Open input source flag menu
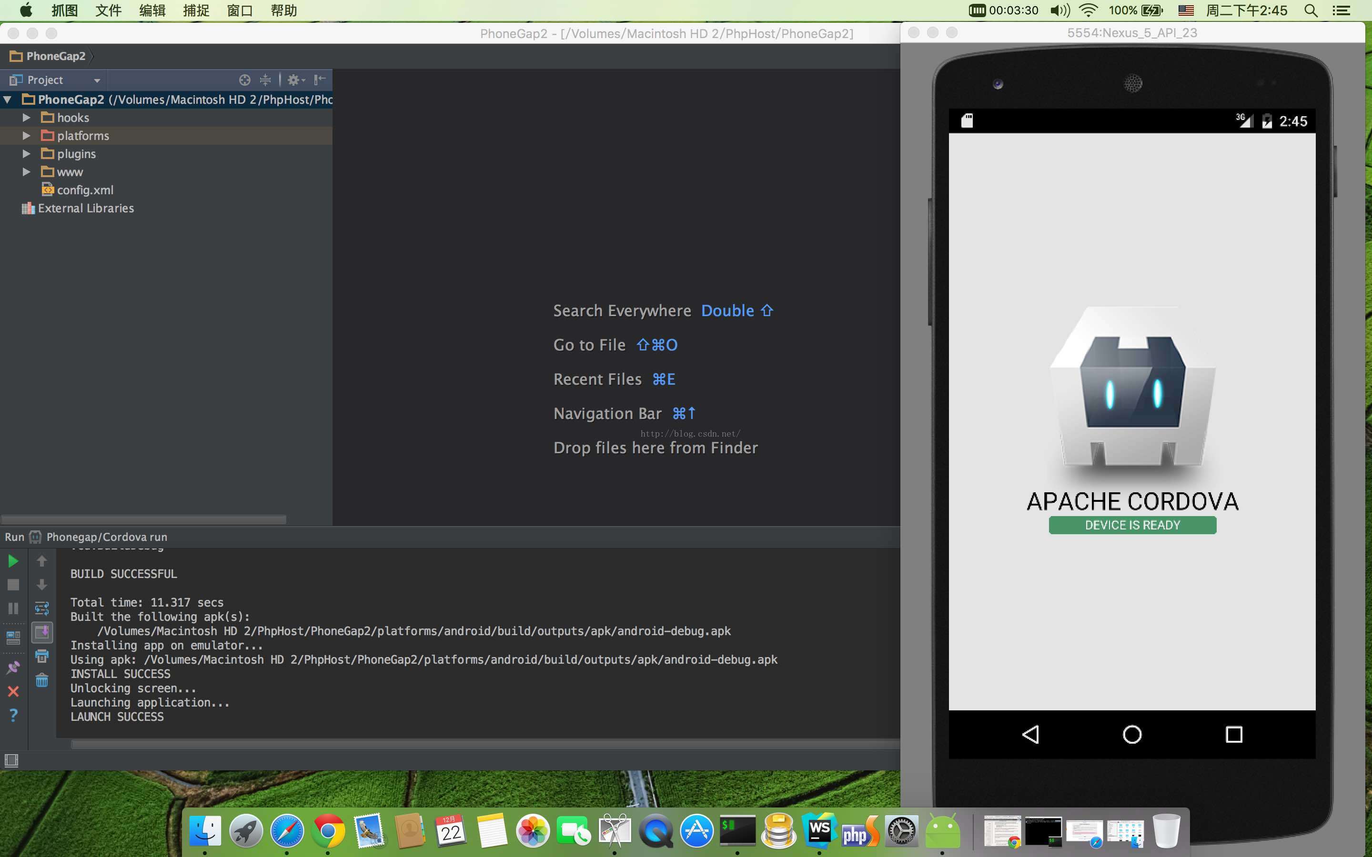Viewport: 1372px width, 857px height. tap(1185, 10)
